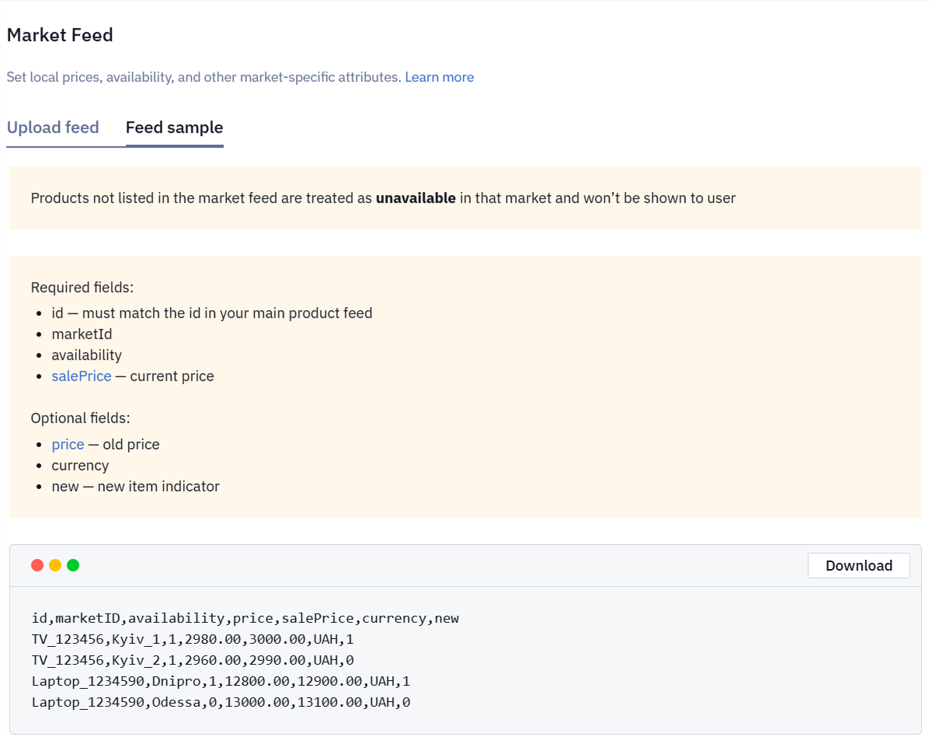Switch to the Upload feed tab

(x=53, y=127)
